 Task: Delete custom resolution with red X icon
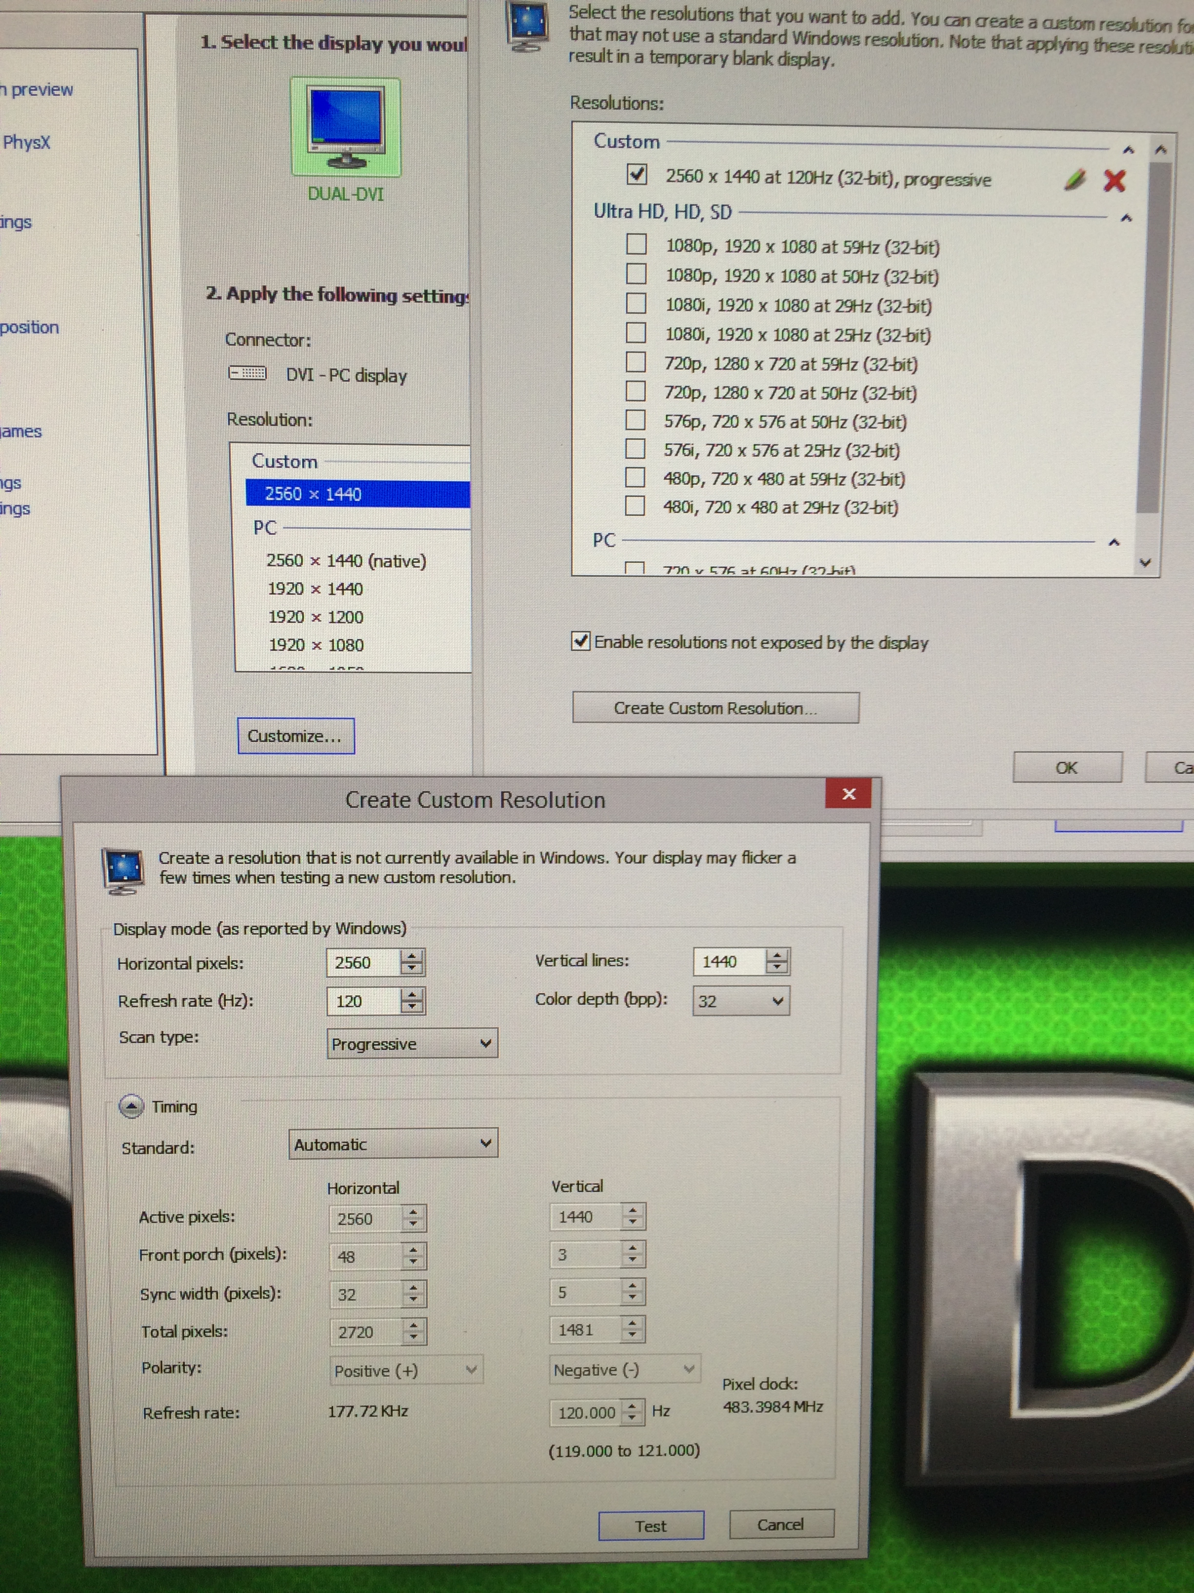pos(1114,180)
